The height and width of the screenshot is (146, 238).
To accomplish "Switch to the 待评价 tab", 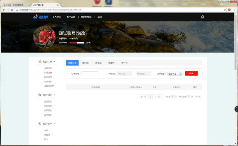I will (124, 63).
